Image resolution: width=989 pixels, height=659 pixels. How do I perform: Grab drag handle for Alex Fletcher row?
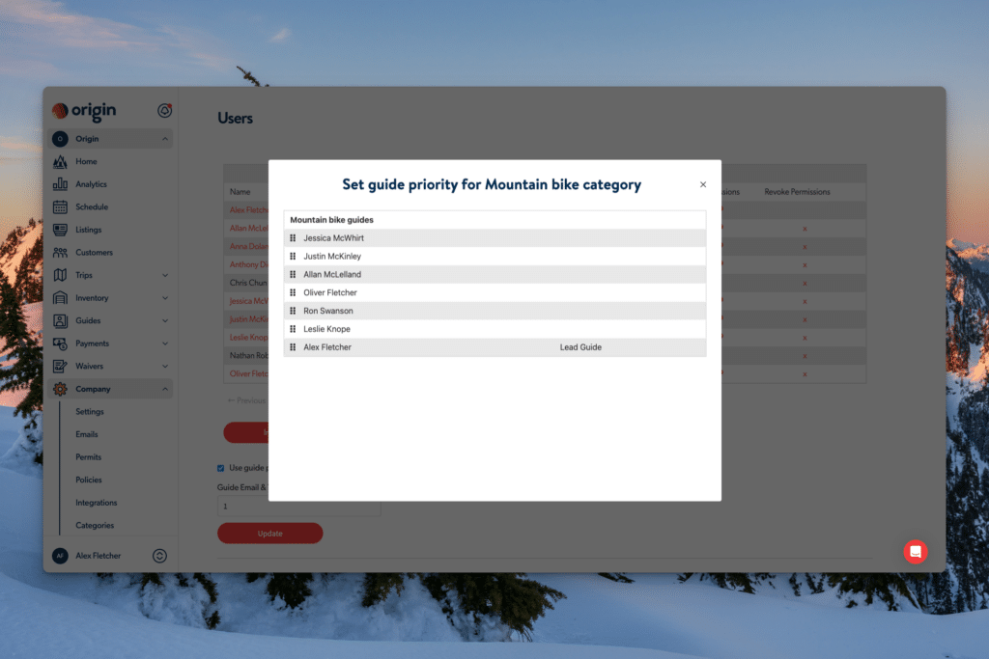[293, 347]
